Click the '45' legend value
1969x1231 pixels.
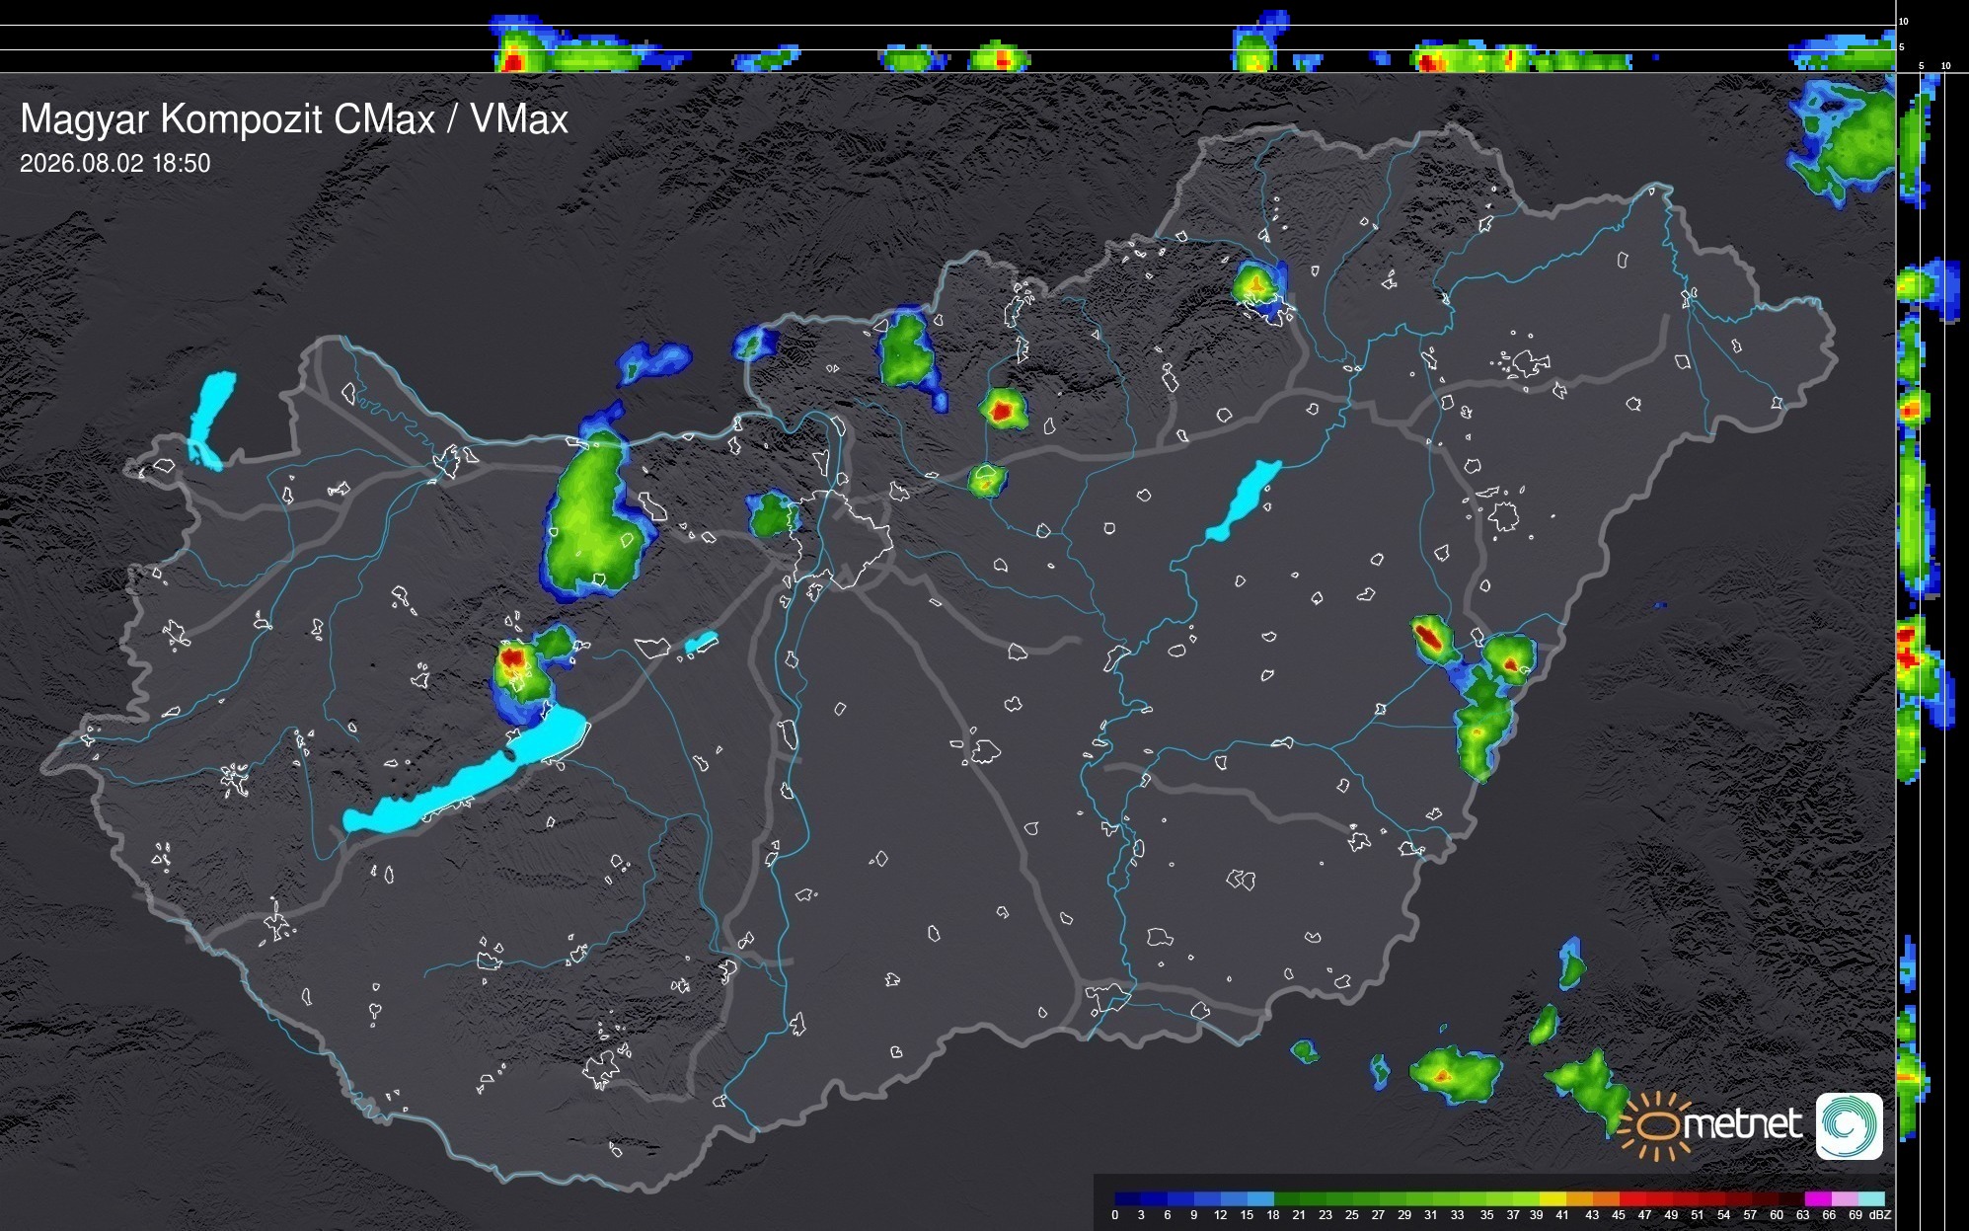[x=1619, y=1215]
